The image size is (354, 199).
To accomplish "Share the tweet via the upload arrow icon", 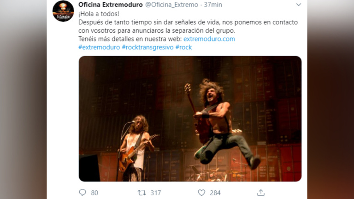I will 261,193.
